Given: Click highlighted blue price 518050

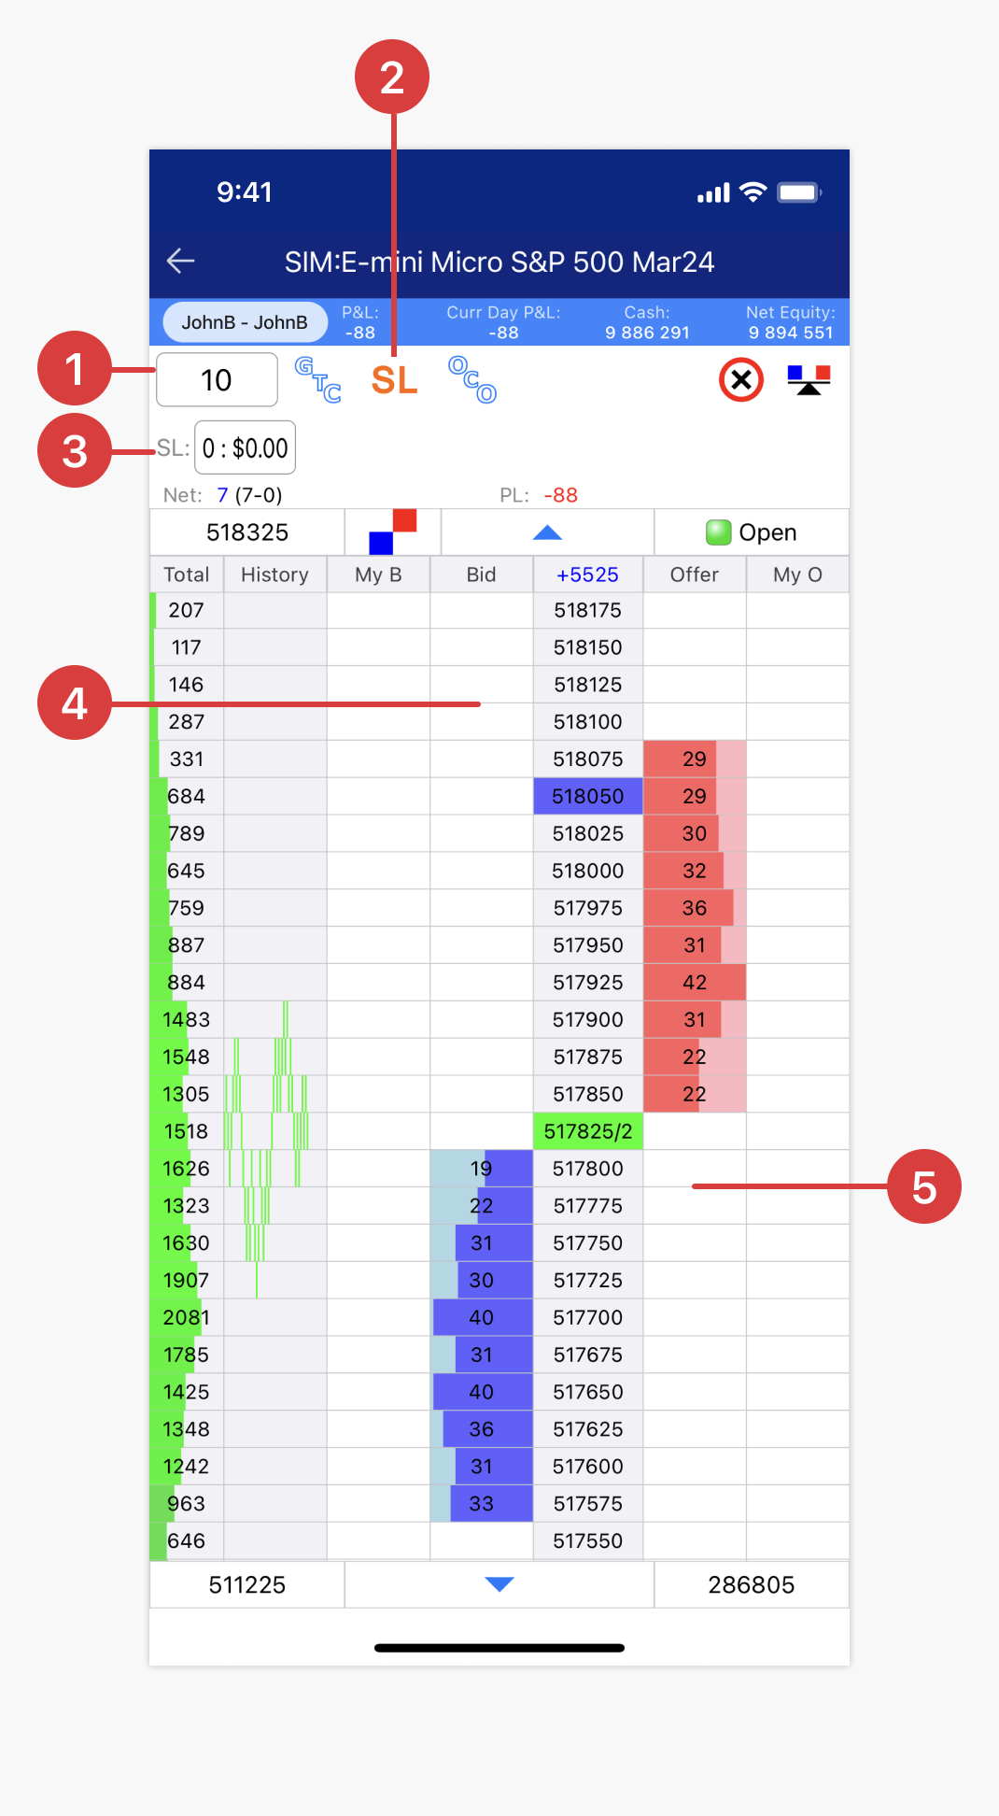Looking at the screenshot, I should coord(587,796).
